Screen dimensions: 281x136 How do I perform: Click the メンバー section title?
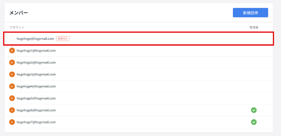point(19,13)
